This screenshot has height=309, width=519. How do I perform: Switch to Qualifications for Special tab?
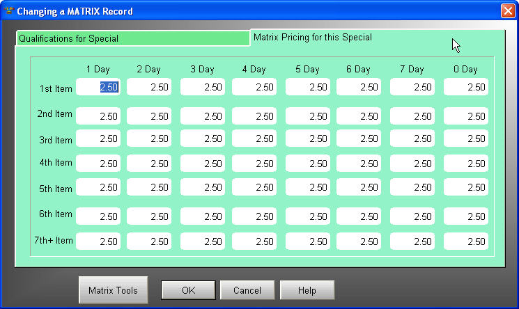point(132,38)
